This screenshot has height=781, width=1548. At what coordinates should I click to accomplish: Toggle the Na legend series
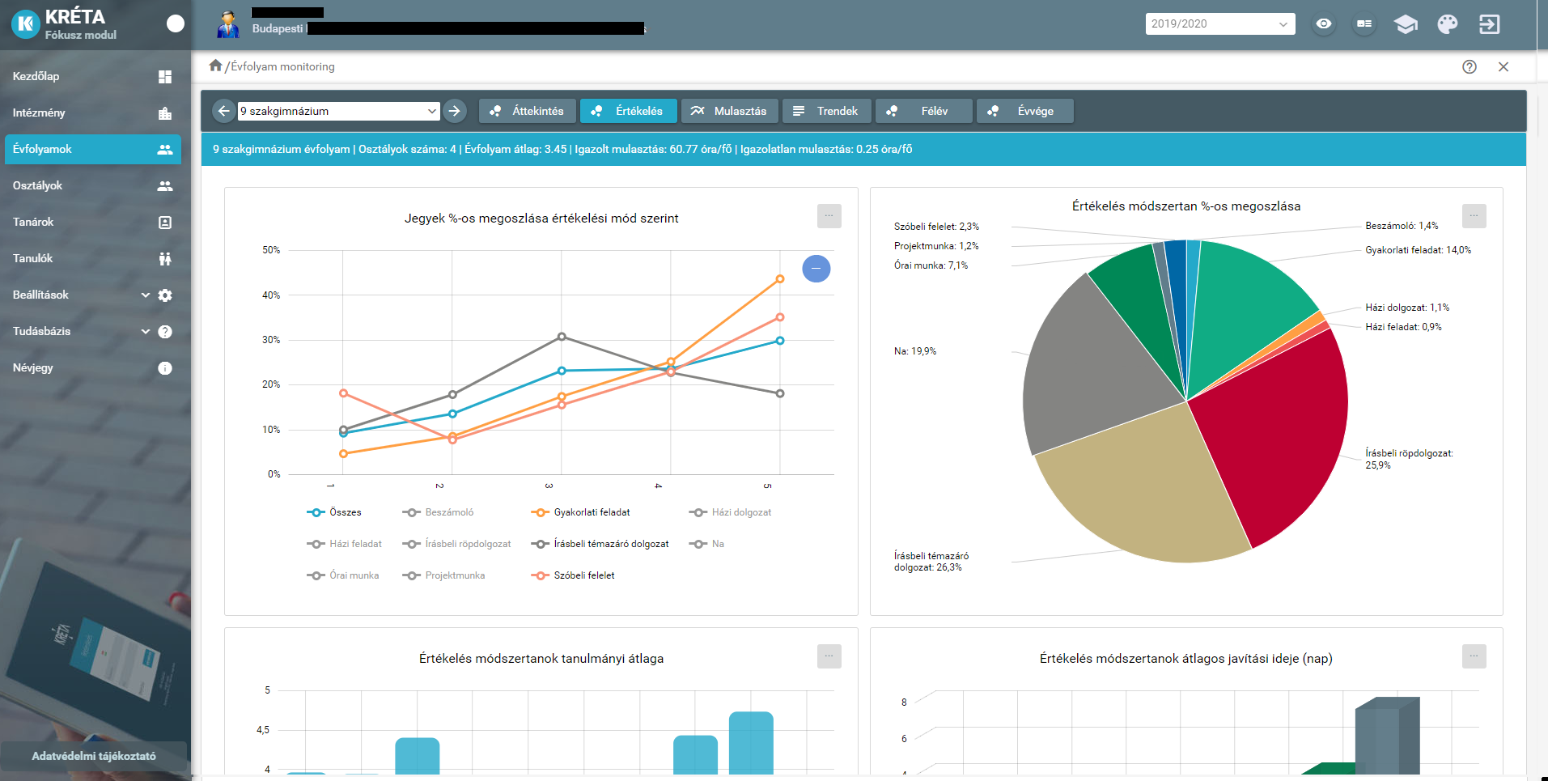click(706, 544)
